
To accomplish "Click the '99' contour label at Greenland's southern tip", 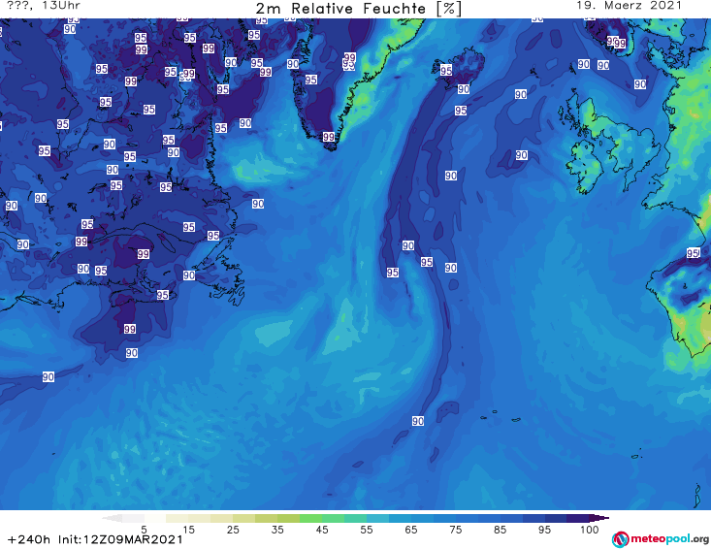I will pos(329,137).
